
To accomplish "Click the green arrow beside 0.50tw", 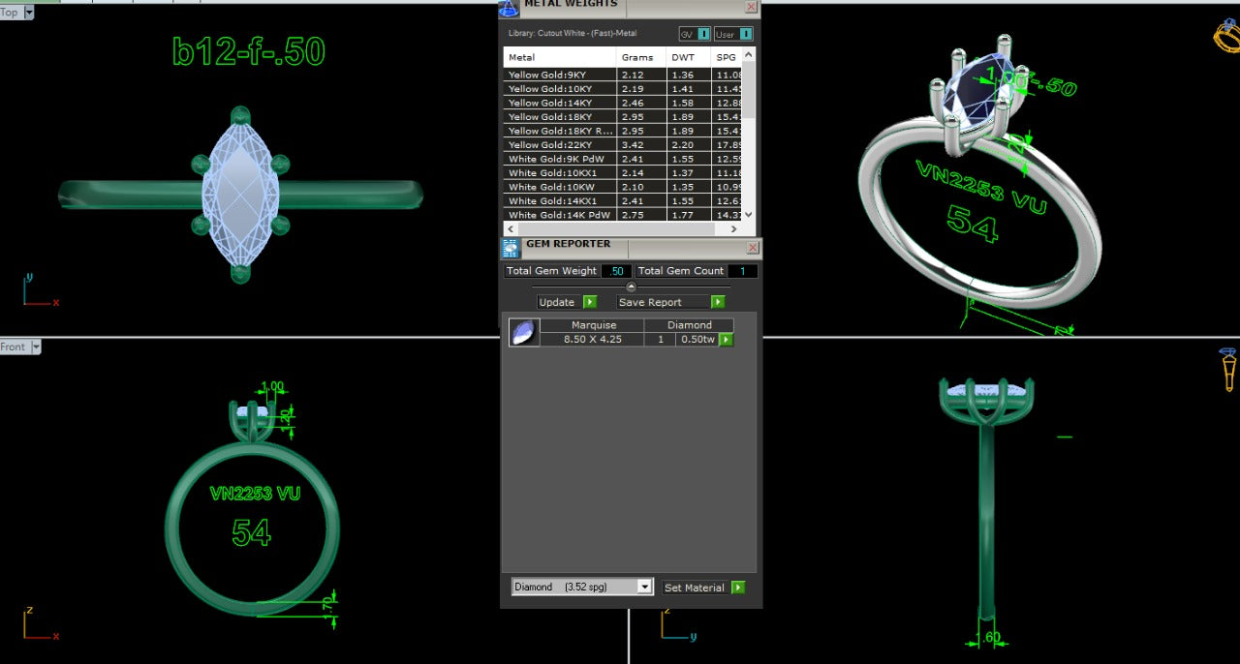I will point(727,340).
